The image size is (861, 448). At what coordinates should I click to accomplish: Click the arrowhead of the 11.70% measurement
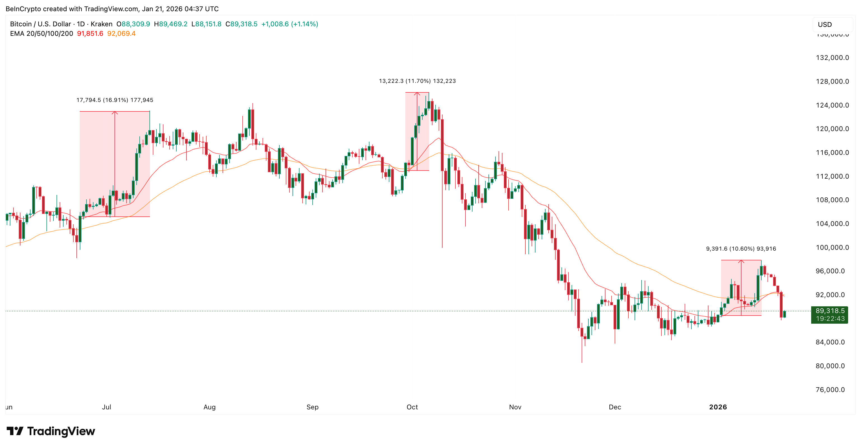click(417, 94)
